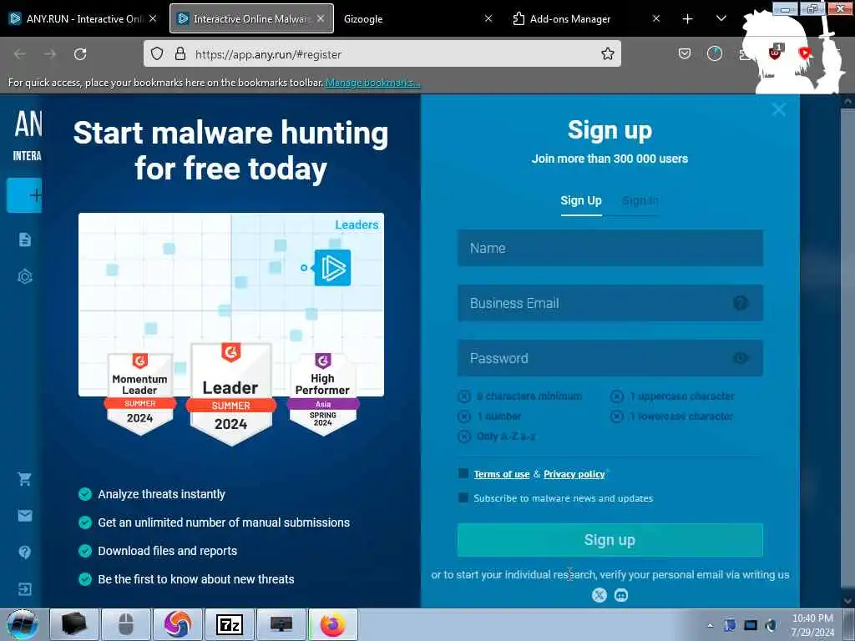Check the Terms of use checkbox
855x641 pixels.
click(x=463, y=474)
